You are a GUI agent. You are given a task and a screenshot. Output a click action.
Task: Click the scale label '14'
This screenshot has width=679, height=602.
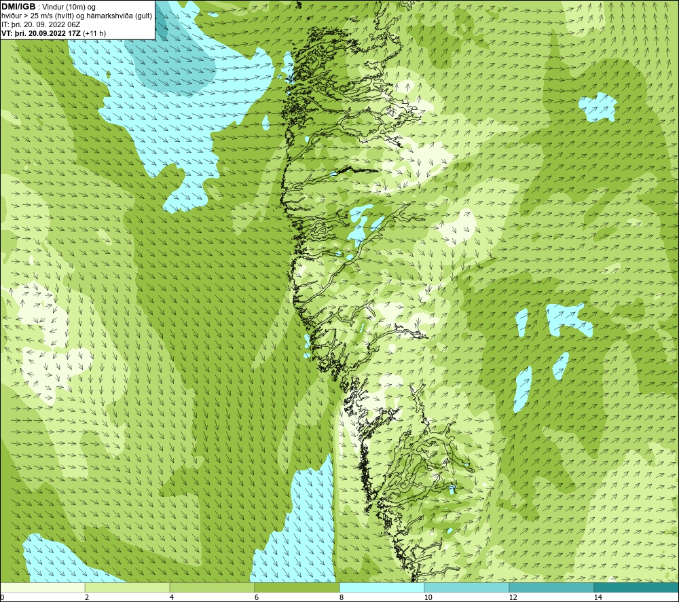click(x=598, y=598)
